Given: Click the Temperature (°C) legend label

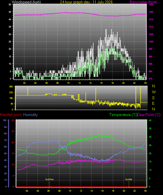Looking at the screenshot, I should tap(123, 115).
